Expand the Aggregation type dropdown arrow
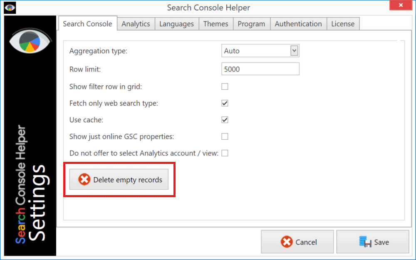This screenshot has height=260, width=416. point(294,51)
